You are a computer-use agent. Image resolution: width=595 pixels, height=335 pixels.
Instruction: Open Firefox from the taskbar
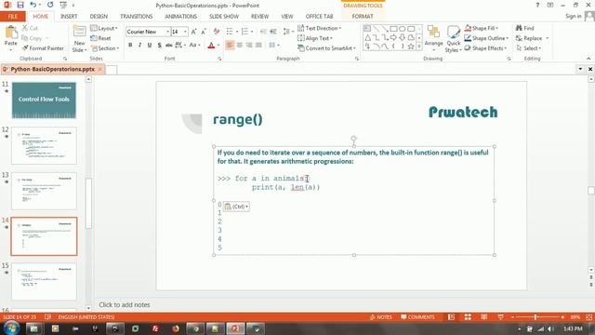pos(176,328)
